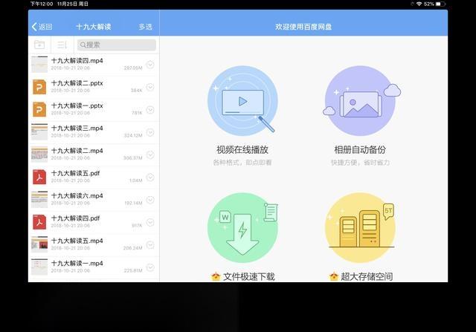
Task: Click orange pptx icon of 十九大解读一.pptx
Action: pyautogui.click(x=39, y=109)
